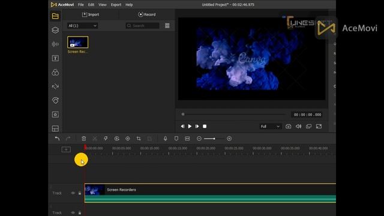Click the media Search field
Image resolution: width=384 pixels, height=216 pixels.
point(143,26)
